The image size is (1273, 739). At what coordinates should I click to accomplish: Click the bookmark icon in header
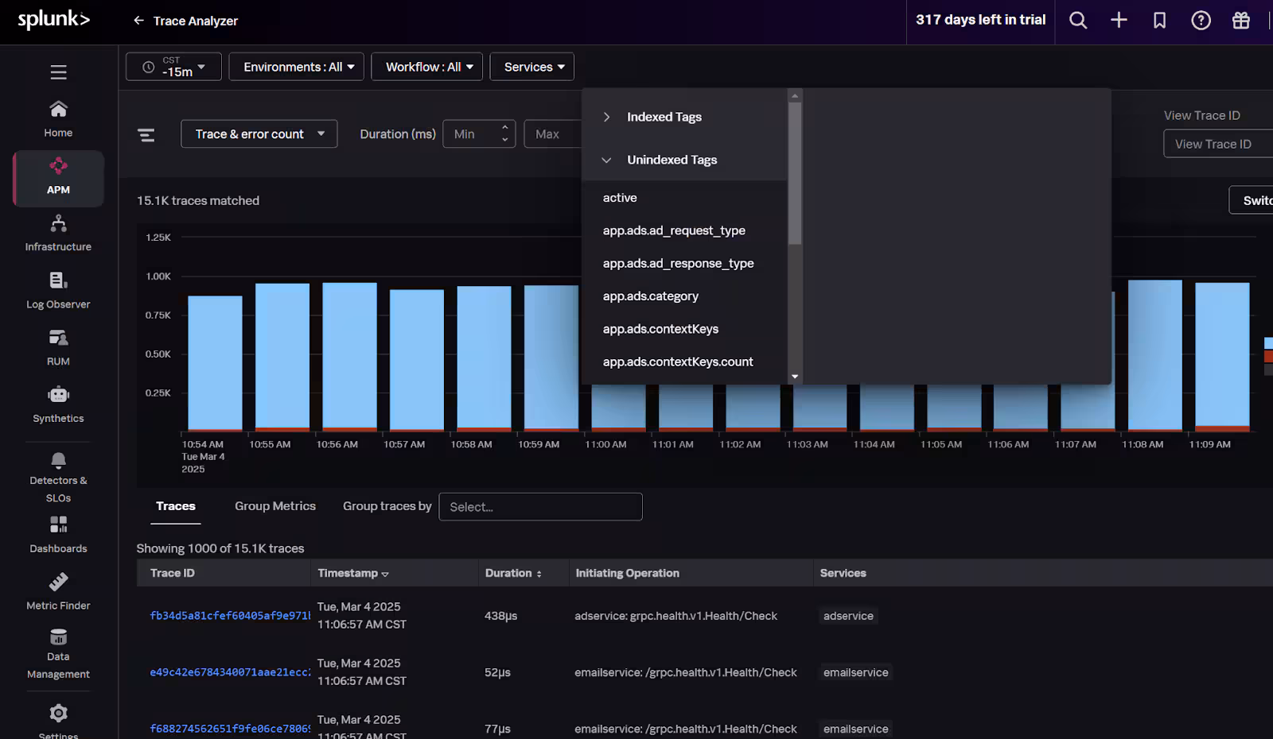coord(1159,21)
